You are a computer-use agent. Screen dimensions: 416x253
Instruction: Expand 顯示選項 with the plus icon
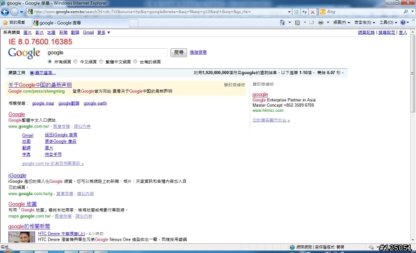point(32,73)
